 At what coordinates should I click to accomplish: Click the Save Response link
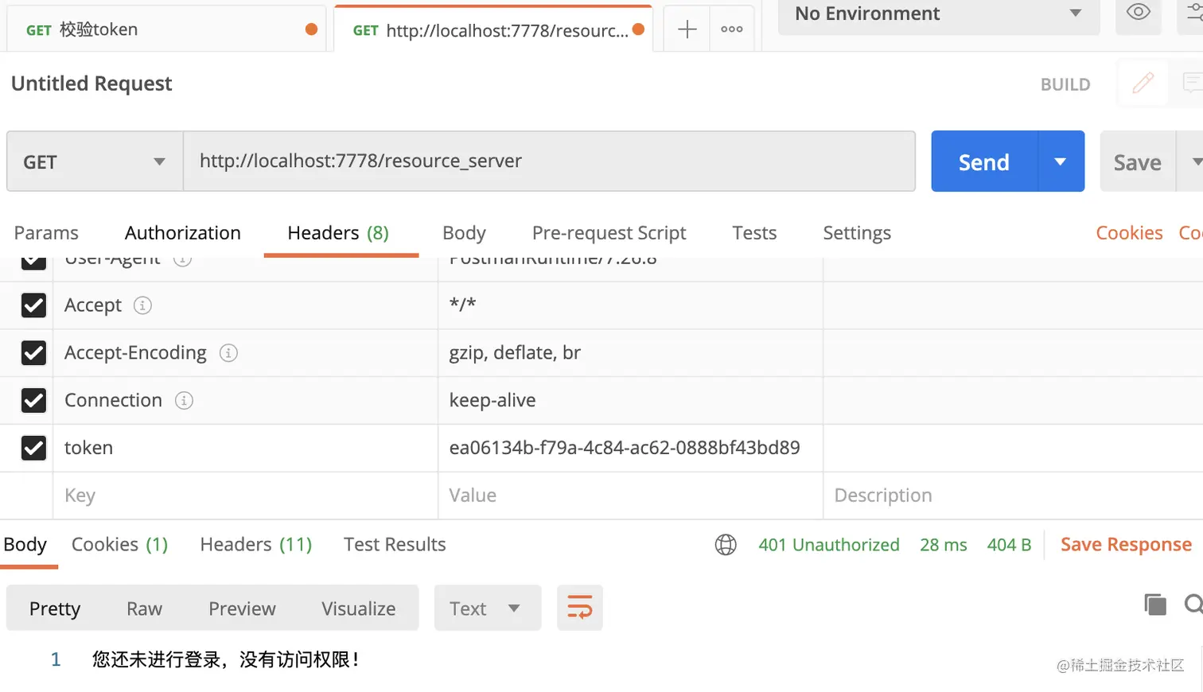1124,544
